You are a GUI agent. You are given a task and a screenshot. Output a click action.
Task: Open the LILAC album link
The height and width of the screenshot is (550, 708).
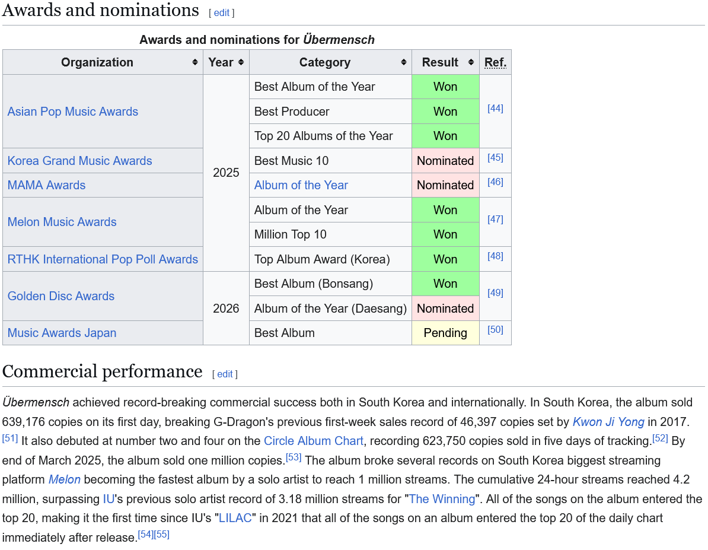click(235, 519)
